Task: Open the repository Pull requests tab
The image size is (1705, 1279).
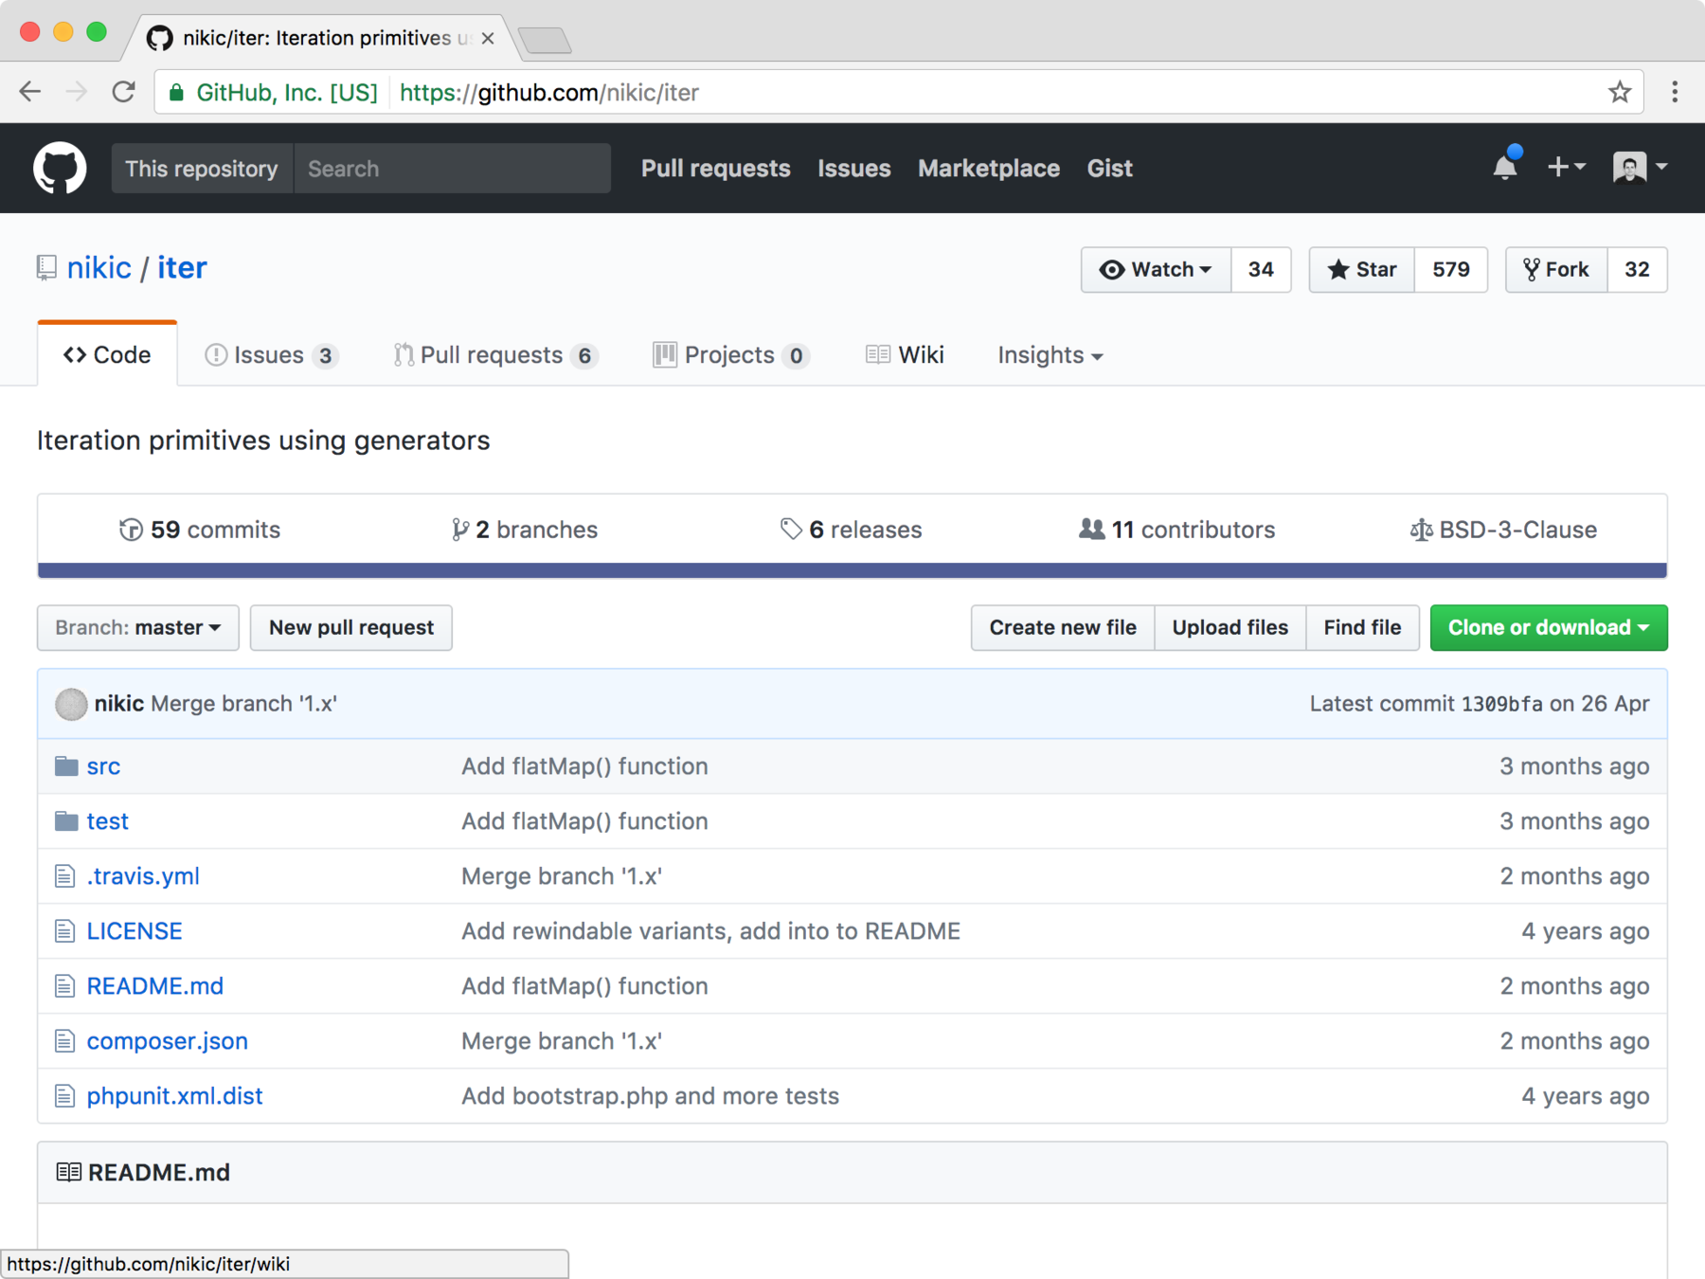Action: [496, 355]
